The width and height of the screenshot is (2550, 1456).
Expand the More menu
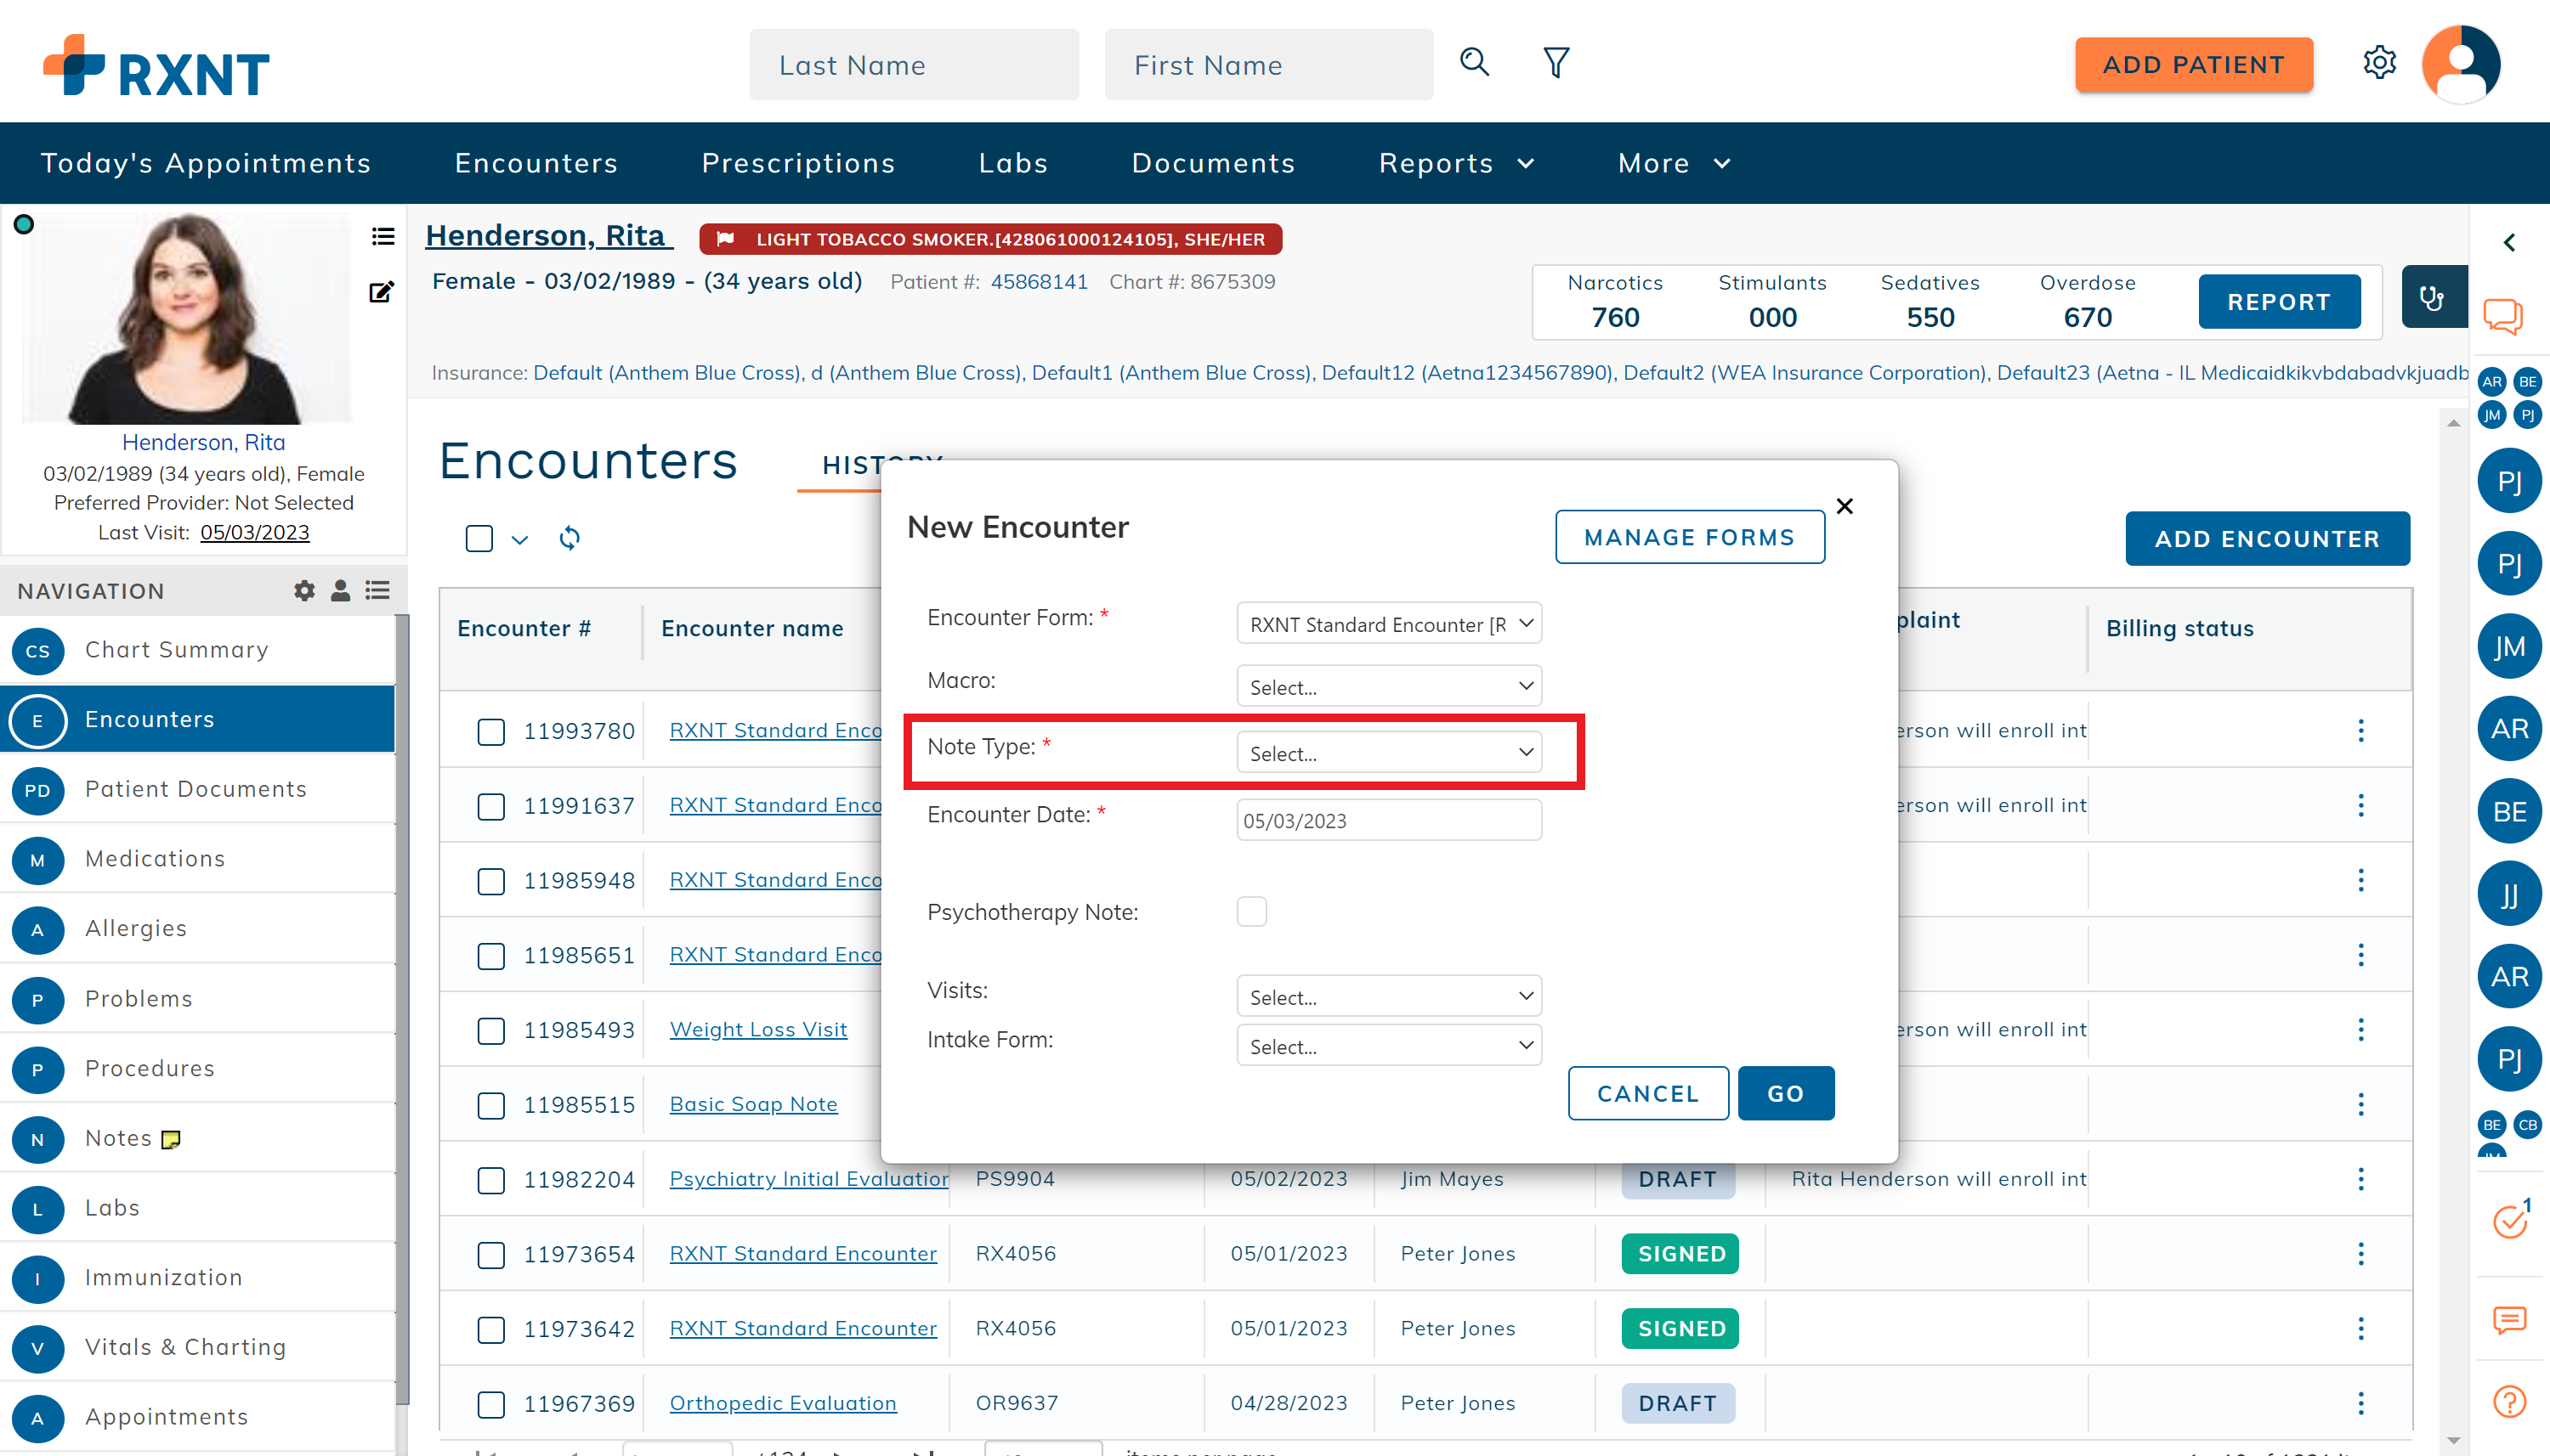(x=1674, y=163)
